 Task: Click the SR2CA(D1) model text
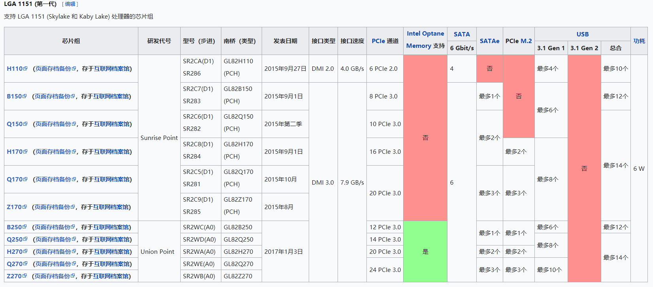point(198,61)
